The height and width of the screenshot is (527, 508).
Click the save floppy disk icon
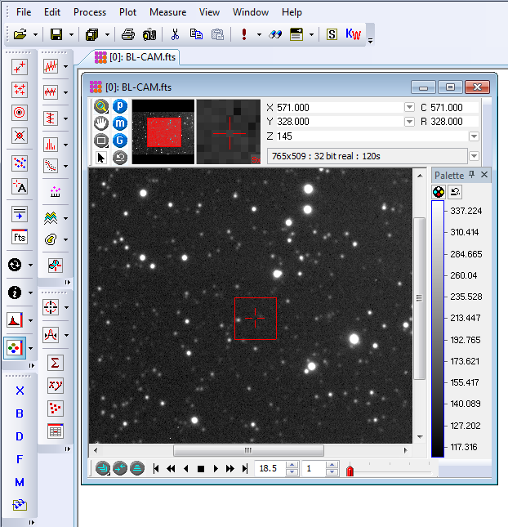pyautogui.click(x=56, y=34)
